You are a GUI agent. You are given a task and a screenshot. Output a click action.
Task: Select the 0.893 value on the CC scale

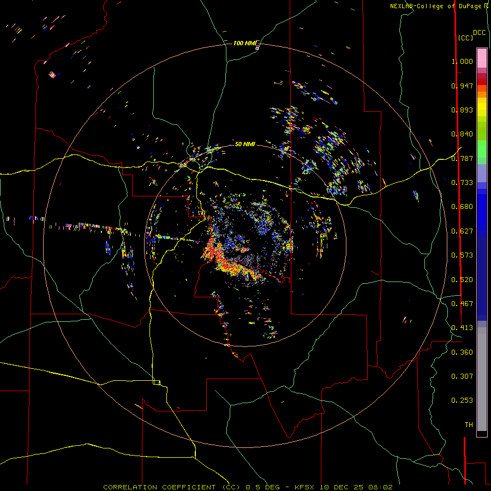[462, 110]
